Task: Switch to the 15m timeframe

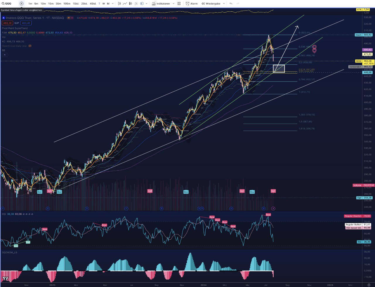Action: pos(51,4)
